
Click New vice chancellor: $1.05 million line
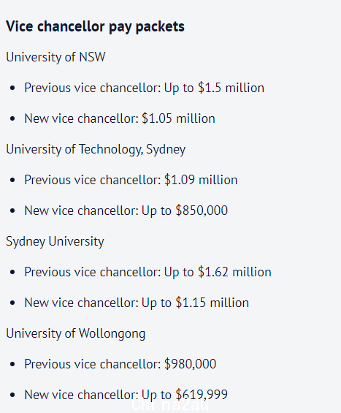coord(120,118)
